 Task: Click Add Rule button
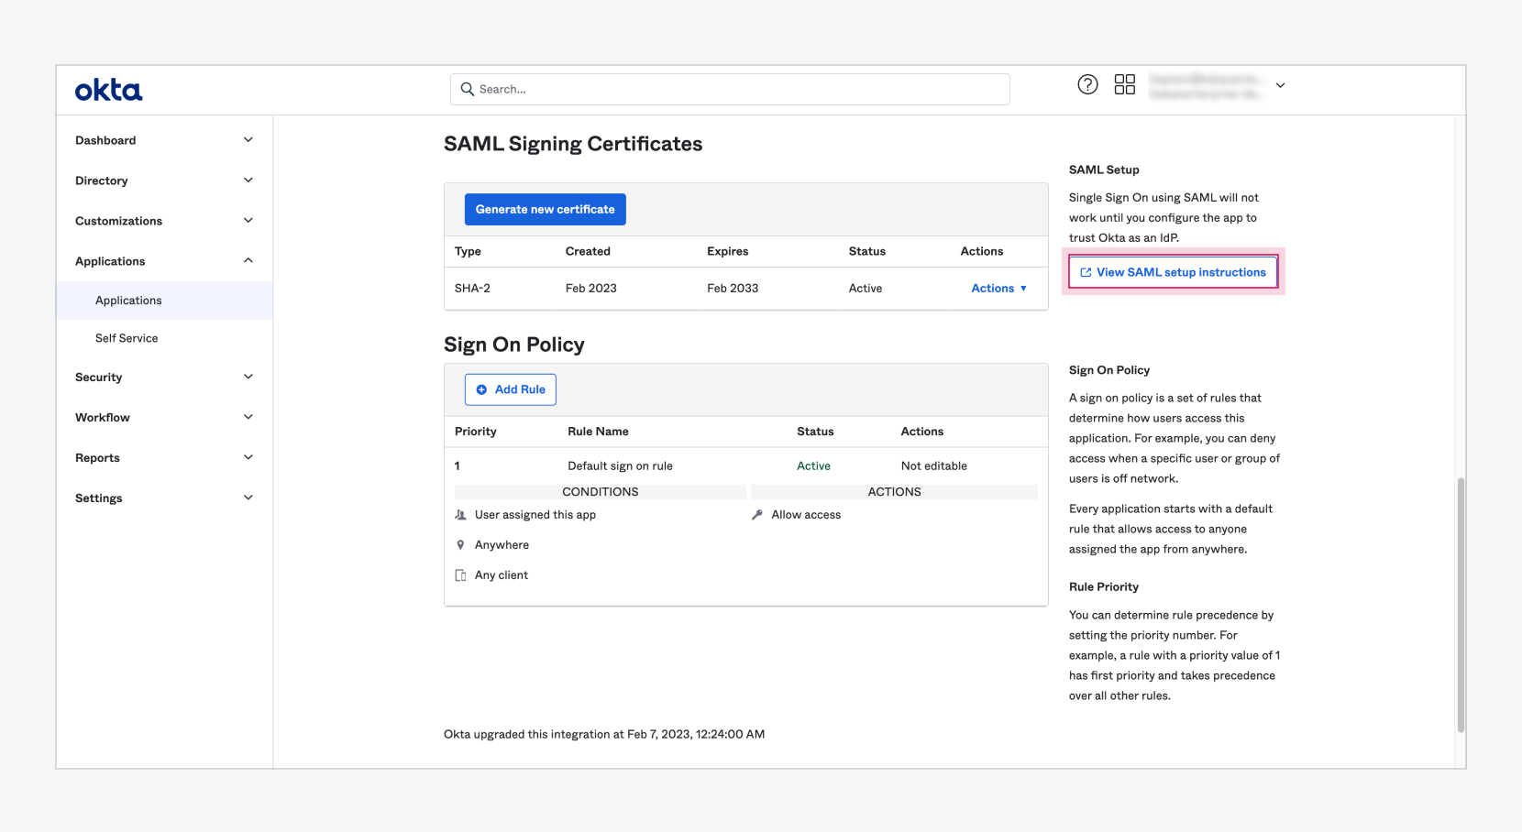(x=511, y=389)
